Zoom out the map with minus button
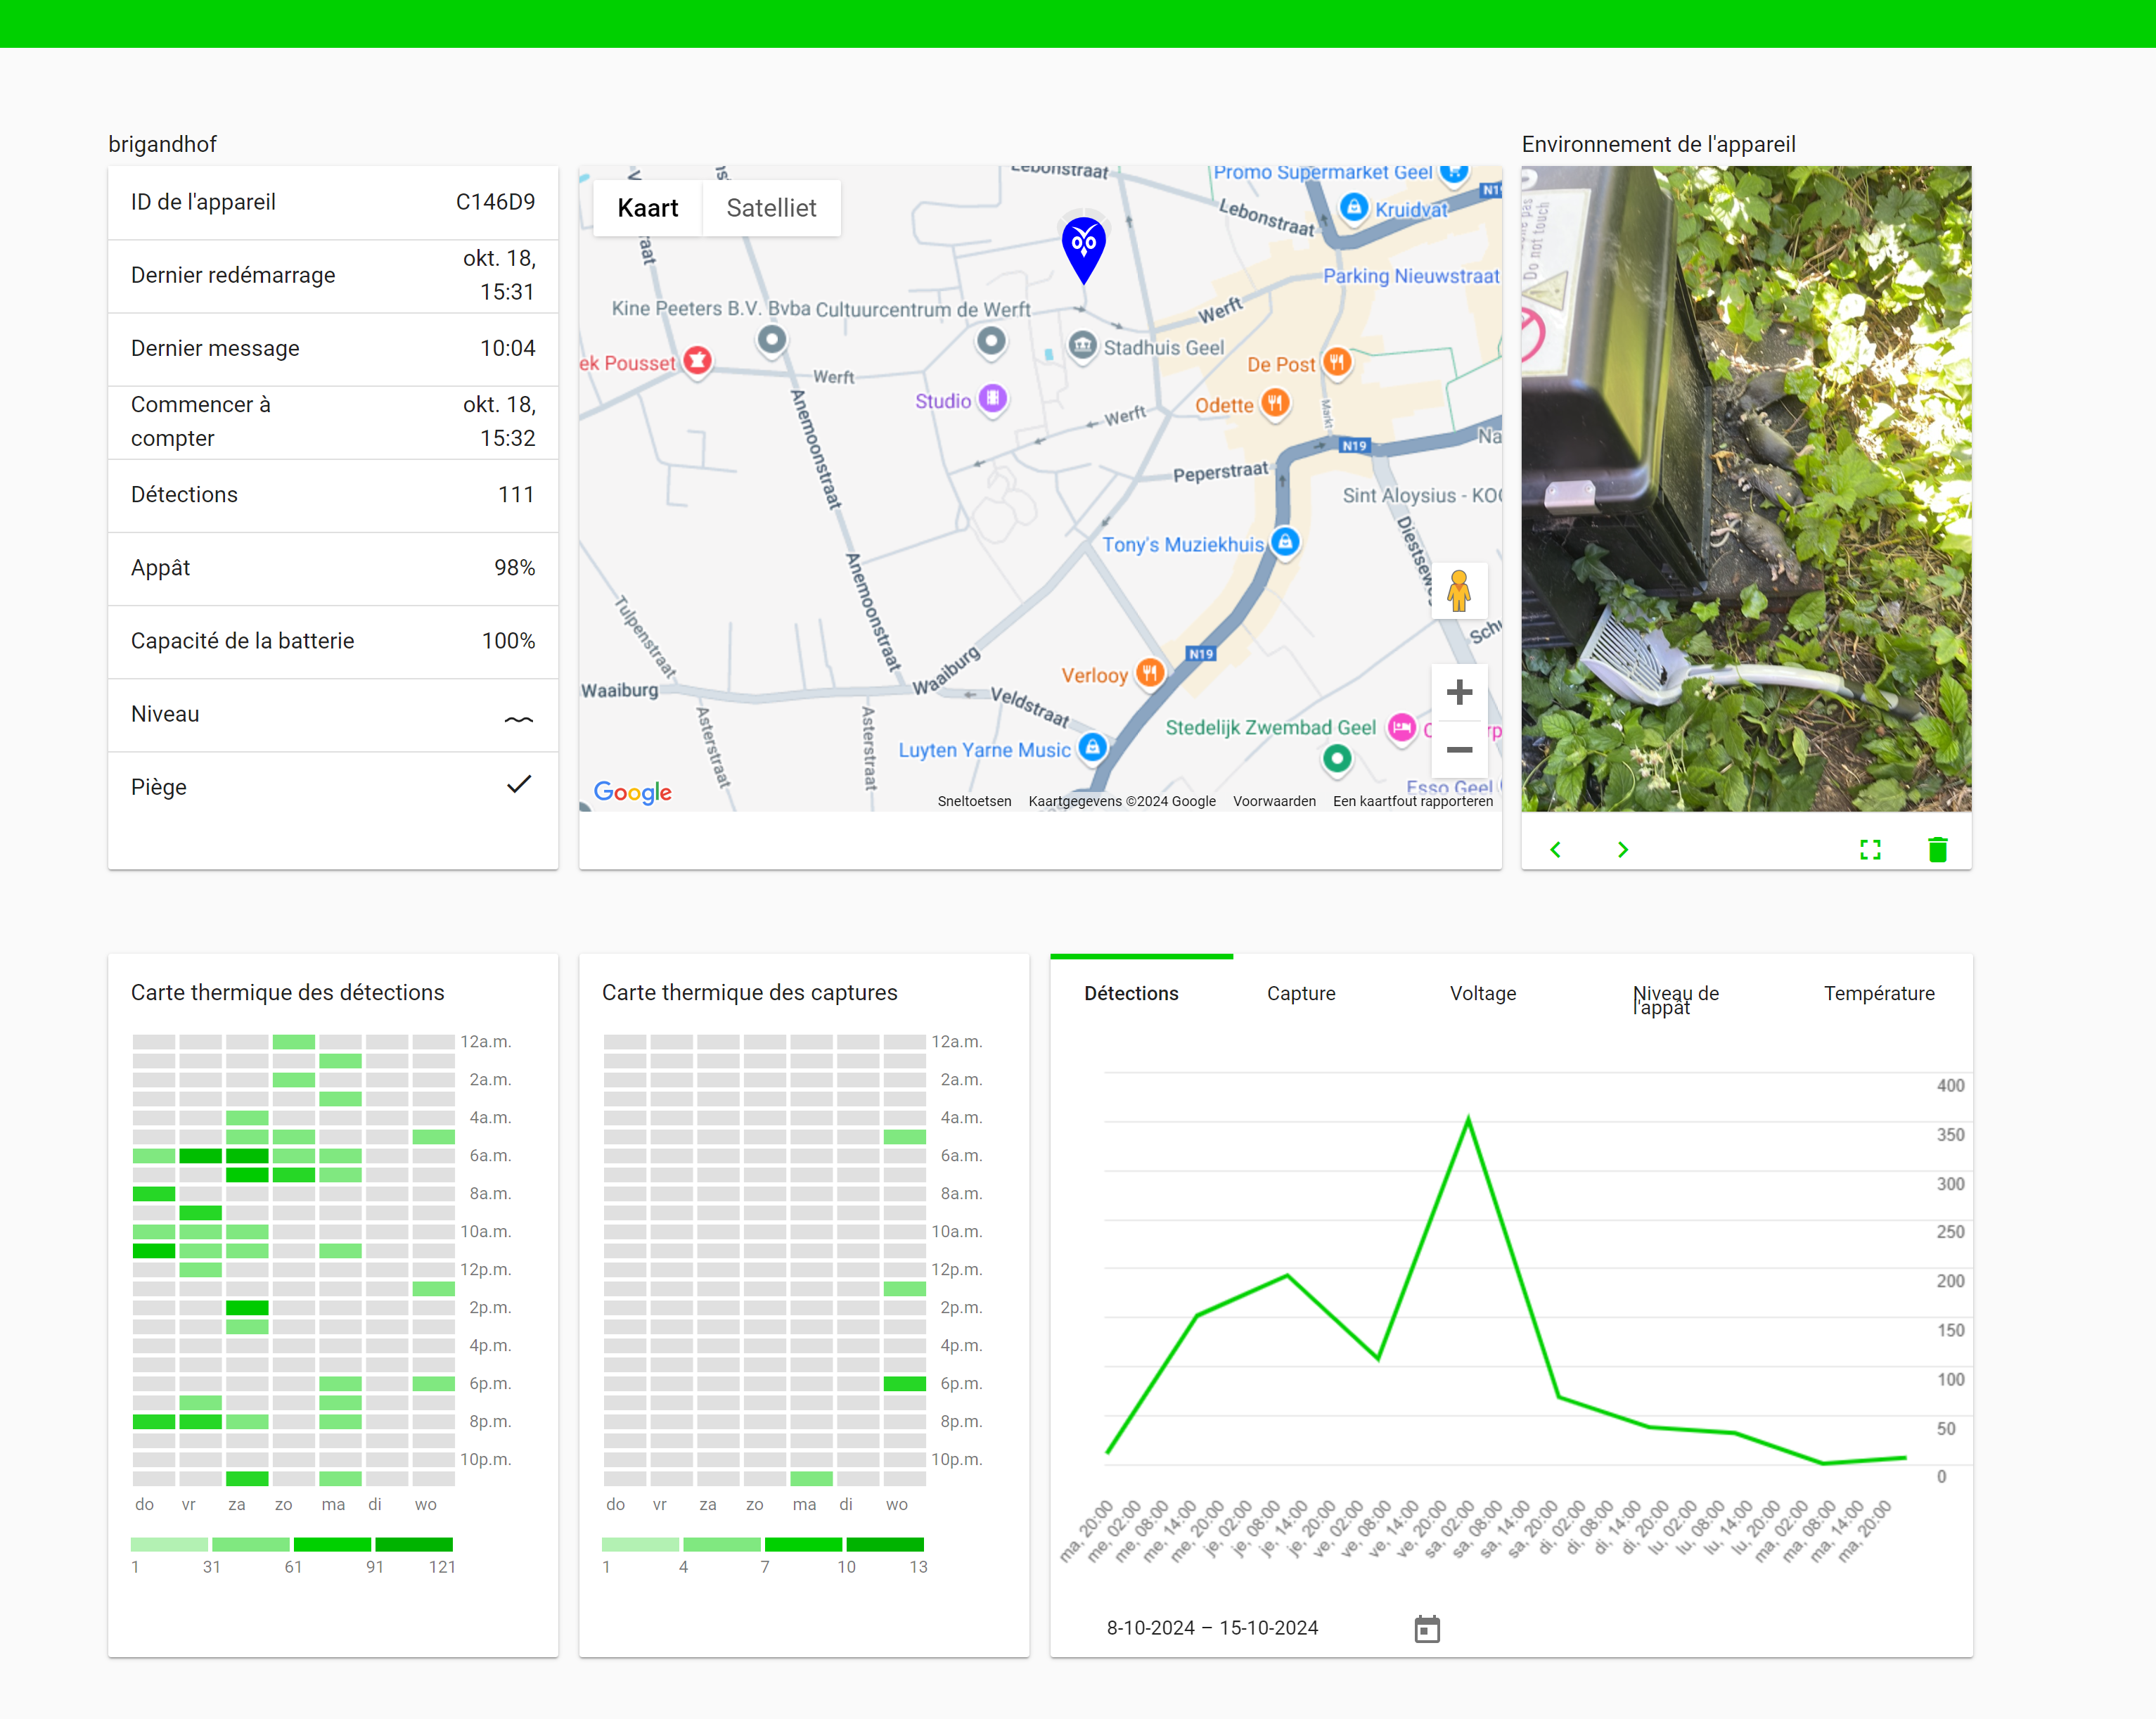Viewport: 2156px width, 1719px height. [1459, 749]
